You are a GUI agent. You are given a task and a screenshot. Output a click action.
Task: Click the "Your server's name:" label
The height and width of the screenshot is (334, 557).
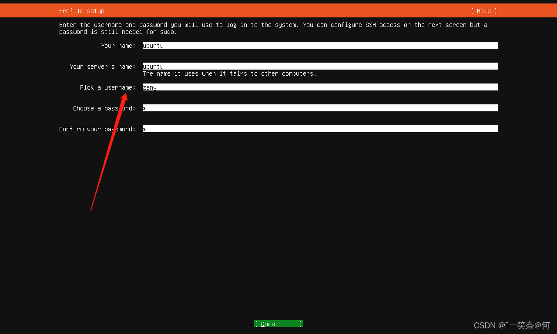point(103,67)
